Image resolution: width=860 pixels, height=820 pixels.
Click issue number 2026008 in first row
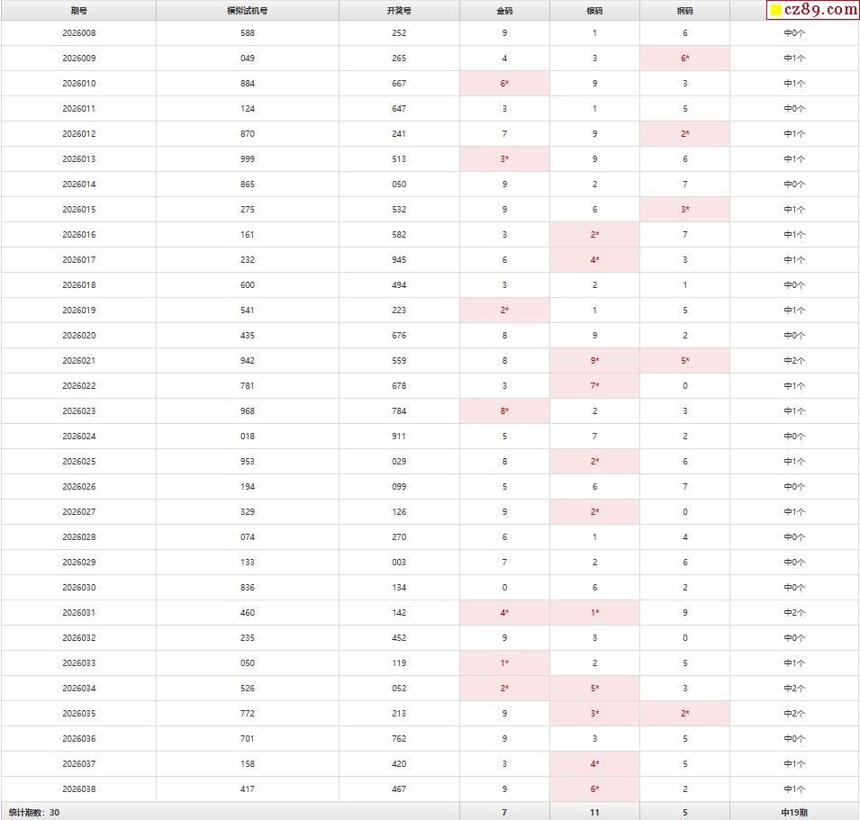[x=79, y=33]
